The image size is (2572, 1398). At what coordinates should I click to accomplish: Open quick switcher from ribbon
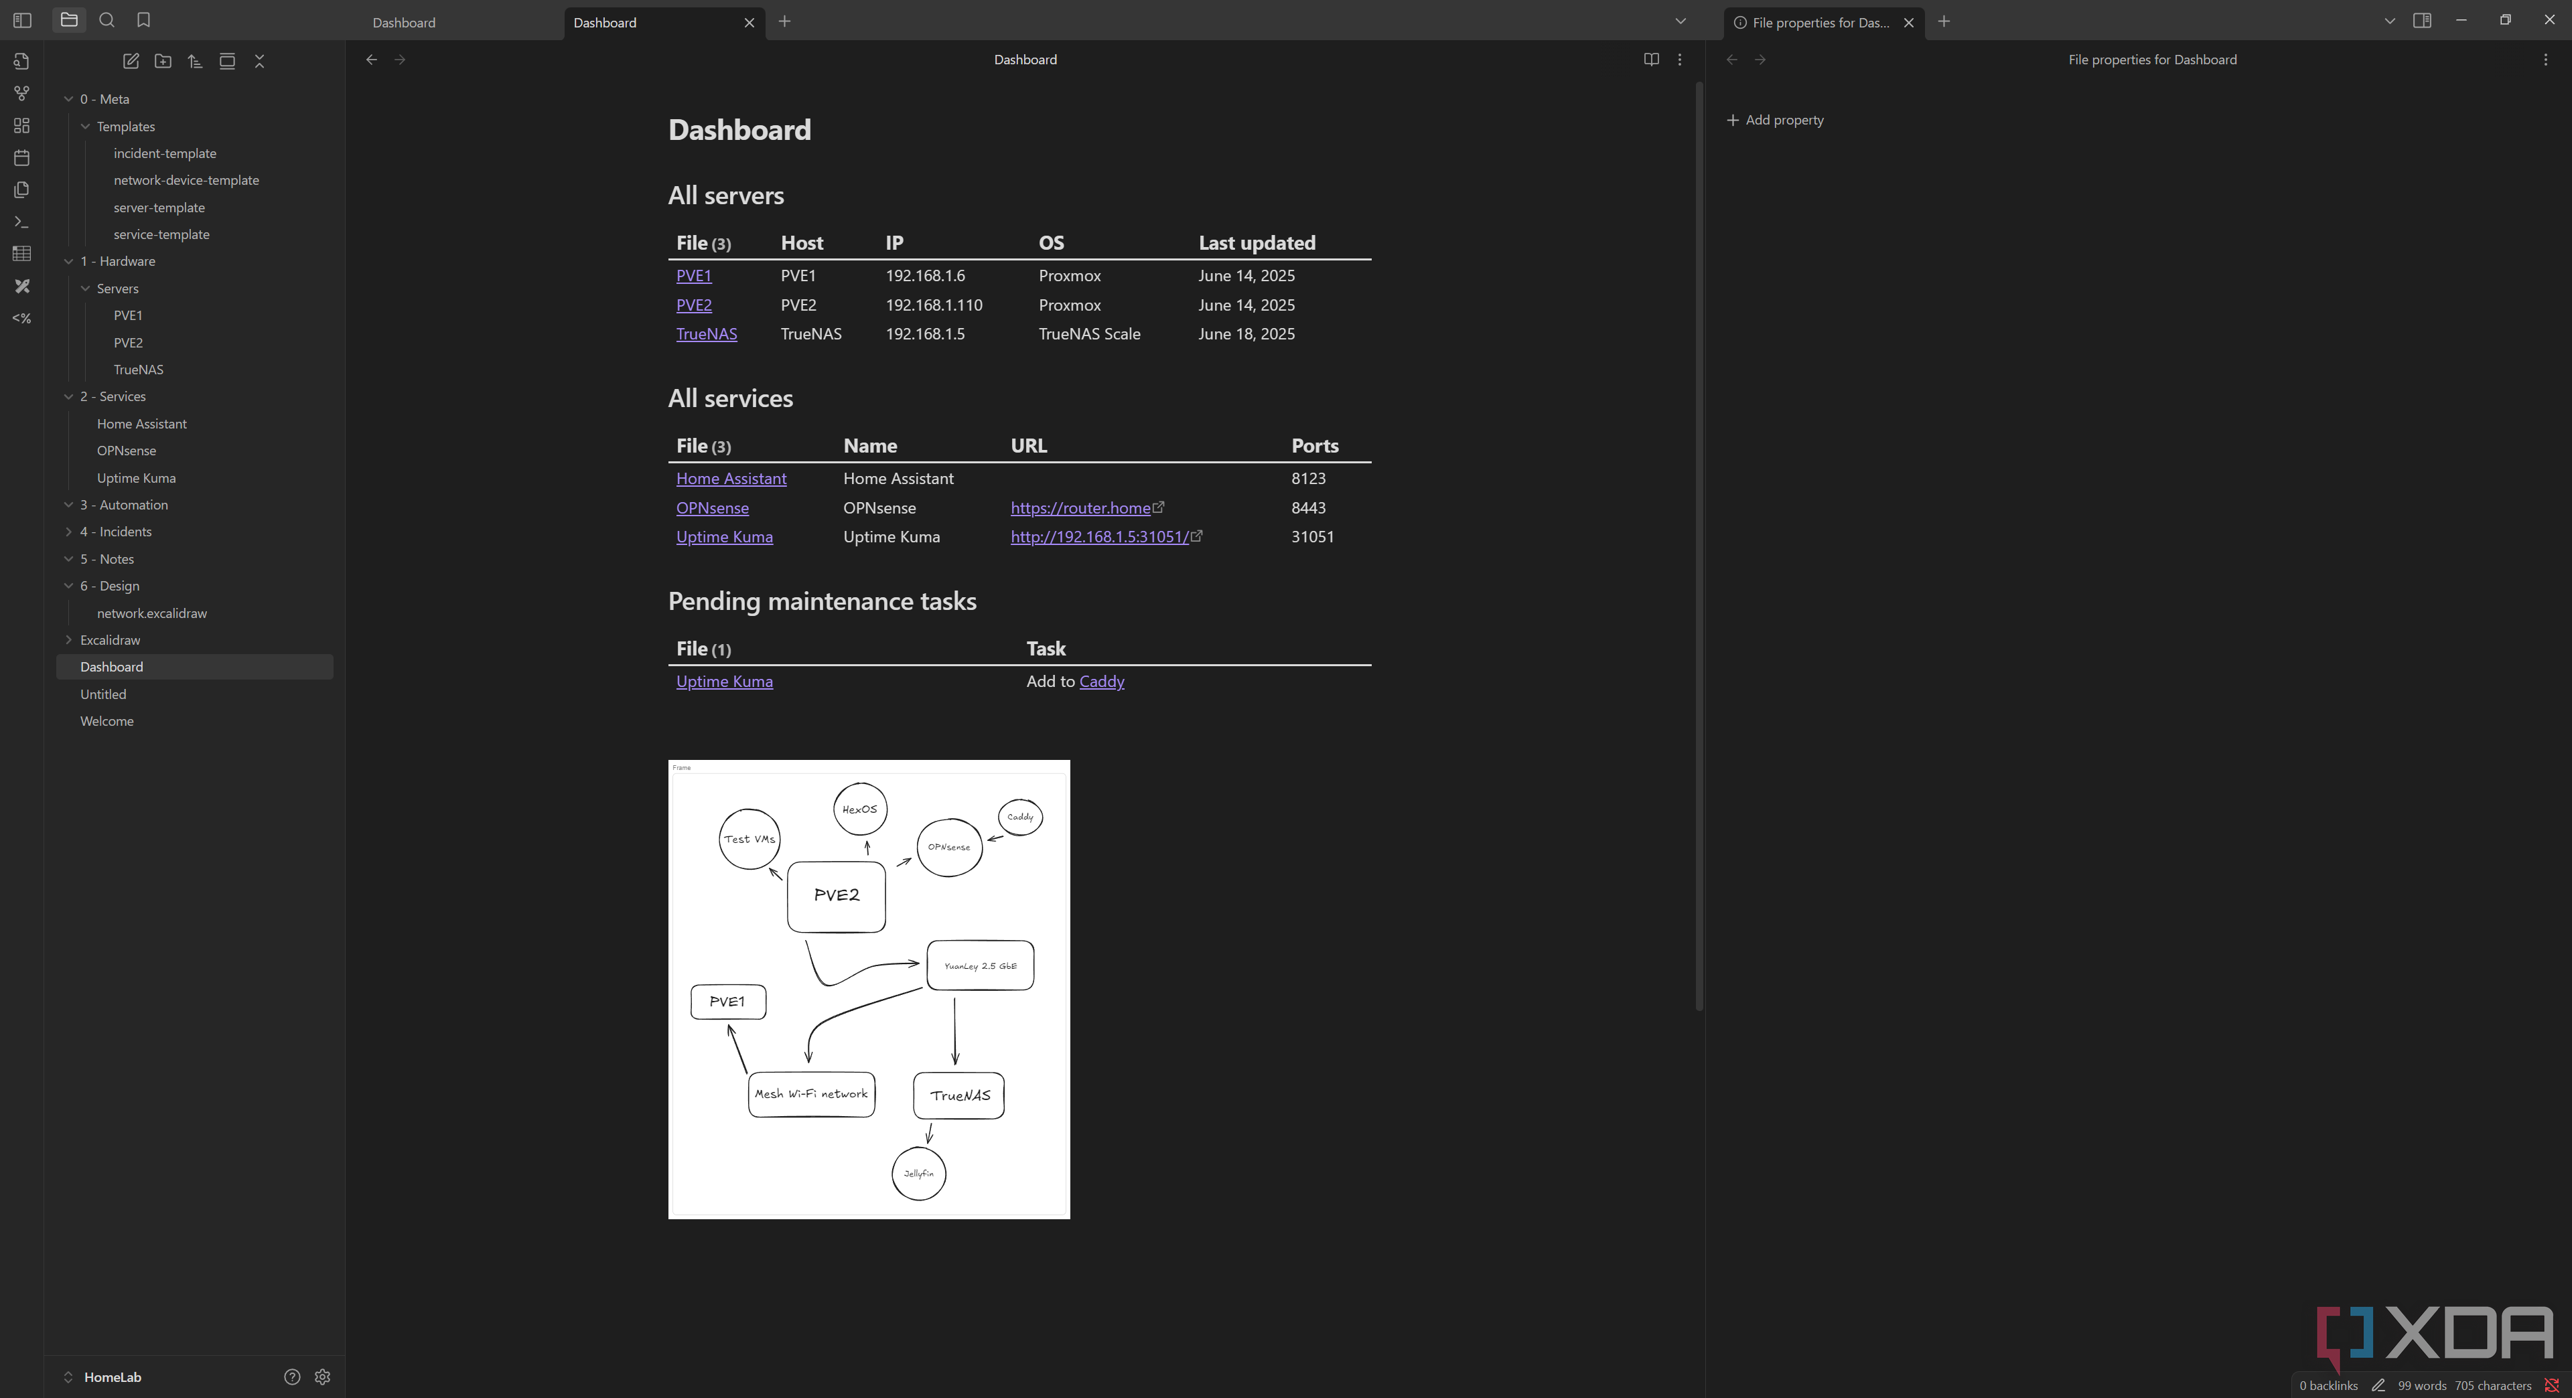click(x=21, y=62)
